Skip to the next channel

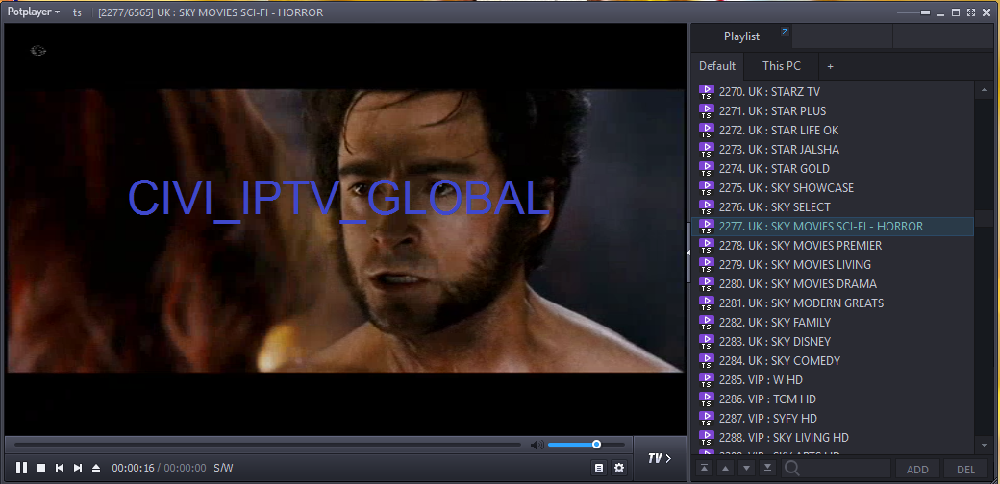78,468
